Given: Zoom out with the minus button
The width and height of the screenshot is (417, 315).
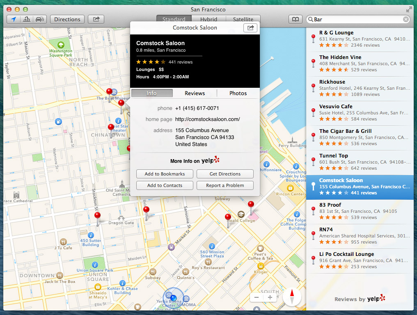Looking at the screenshot, I should click(x=257, y=297).
